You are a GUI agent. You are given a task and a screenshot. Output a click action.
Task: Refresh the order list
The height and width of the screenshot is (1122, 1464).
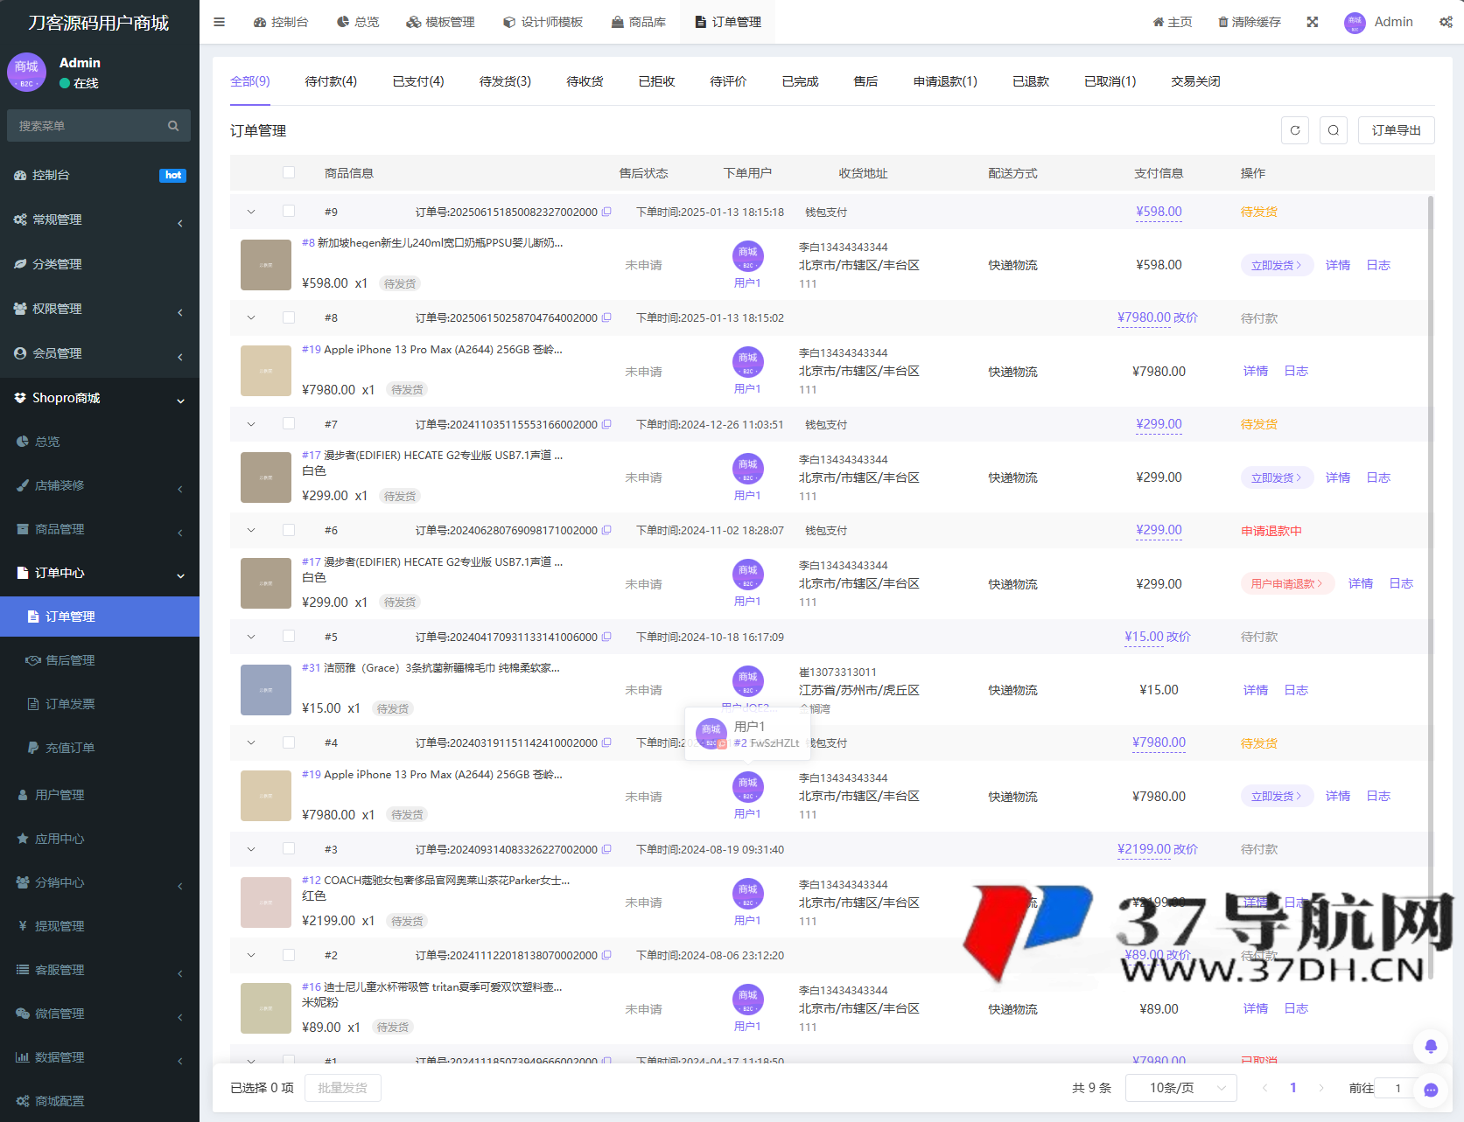pyautogui.click(x=1295, y=129)
